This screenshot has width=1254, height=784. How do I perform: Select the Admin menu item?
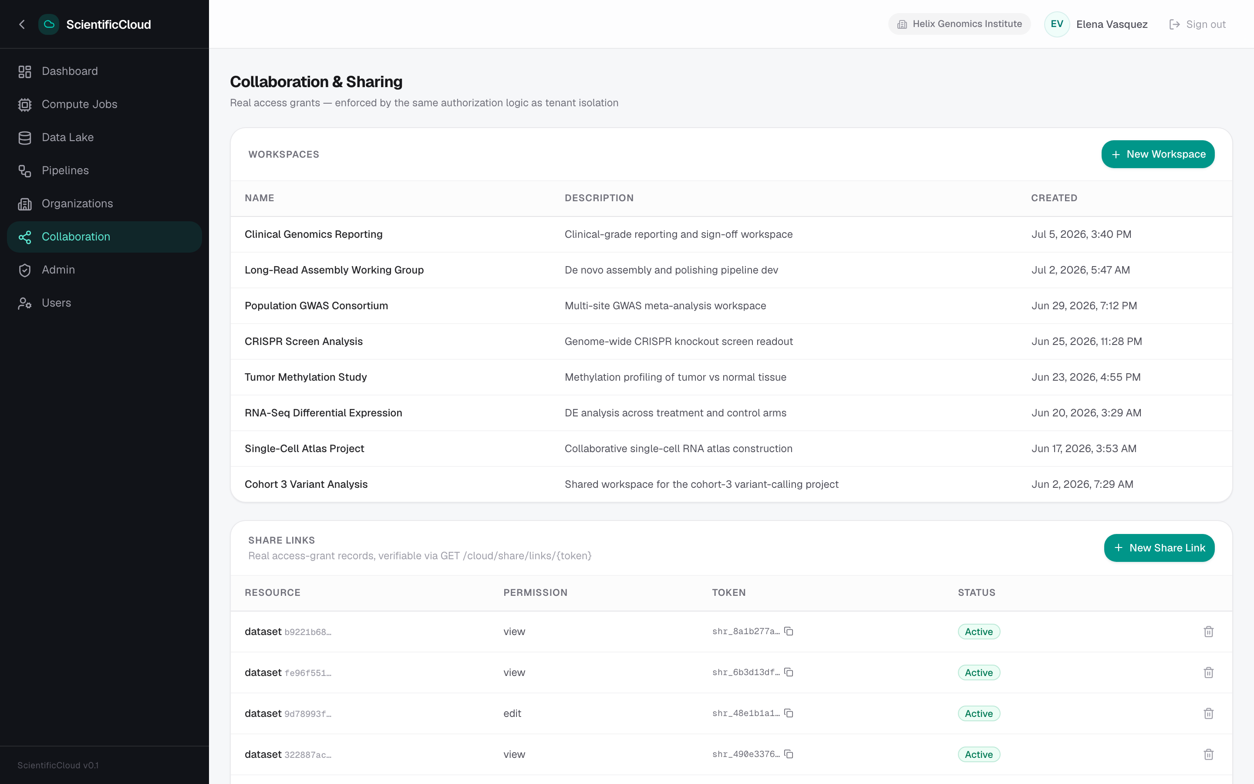pos(104,270)
